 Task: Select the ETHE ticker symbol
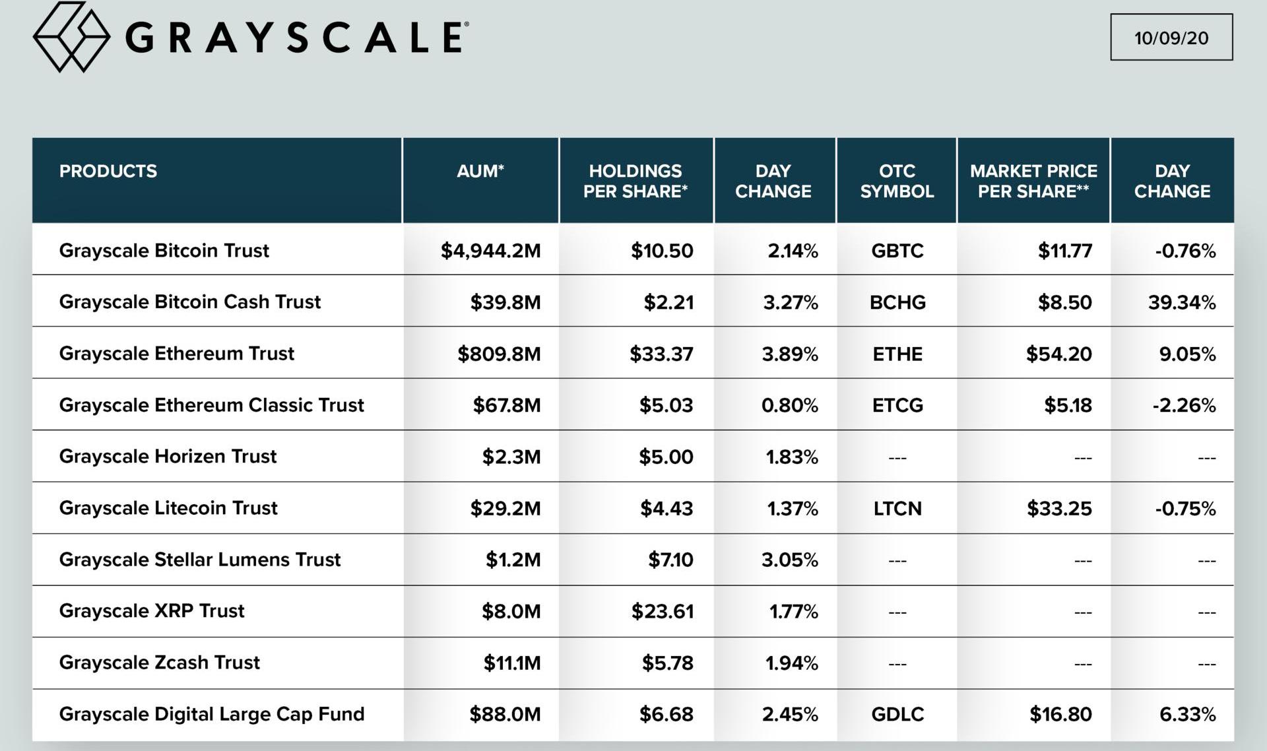click(x=897, y=354)
